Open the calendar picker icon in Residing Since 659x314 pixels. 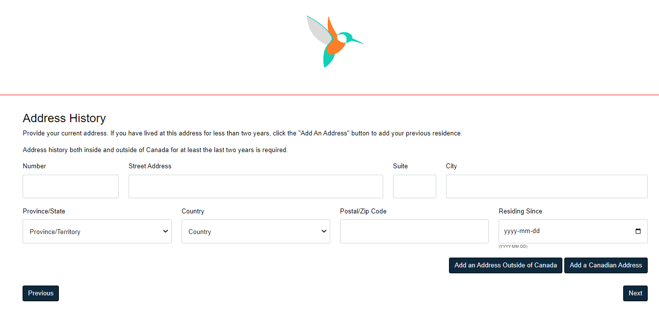click(x=638, y=232)
